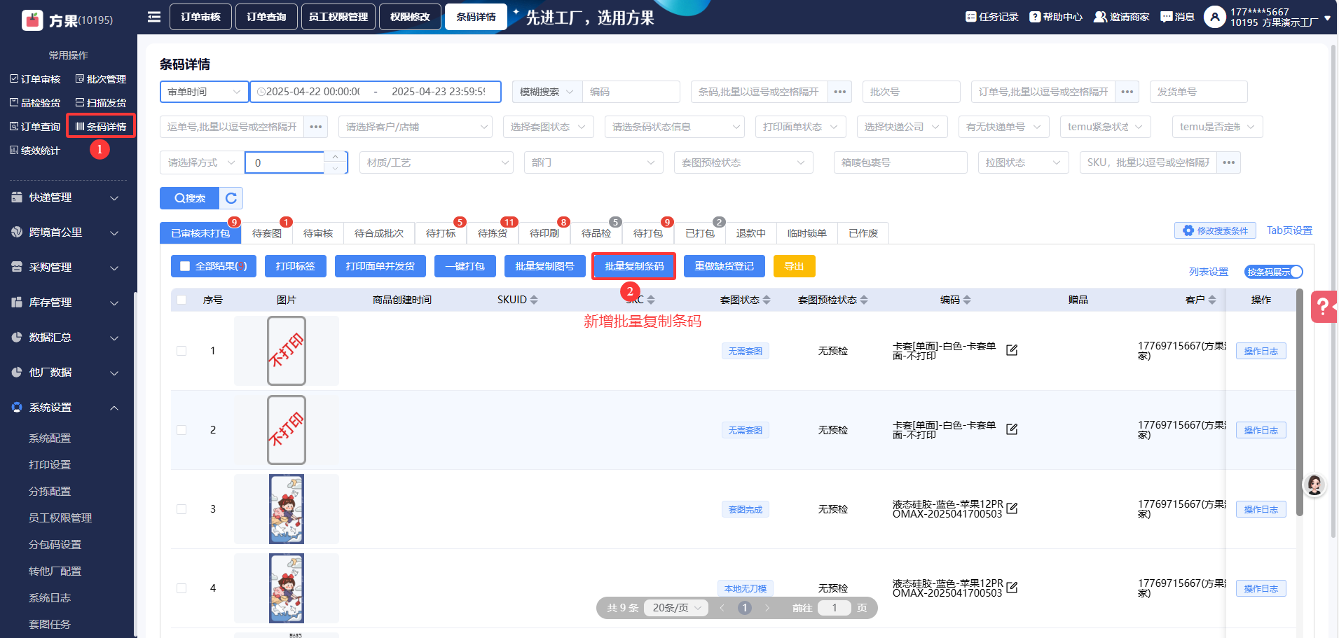1339x638 pixels.
Task: Click the orange 导出 export button
Action: pyautogui.click(x=793, y=266)
